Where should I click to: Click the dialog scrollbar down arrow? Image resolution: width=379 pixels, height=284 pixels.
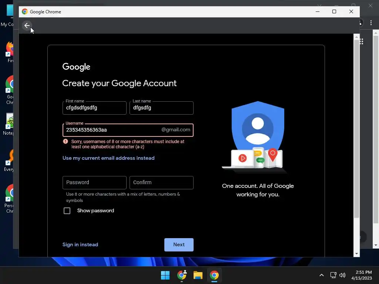click(x=356, y=254)
